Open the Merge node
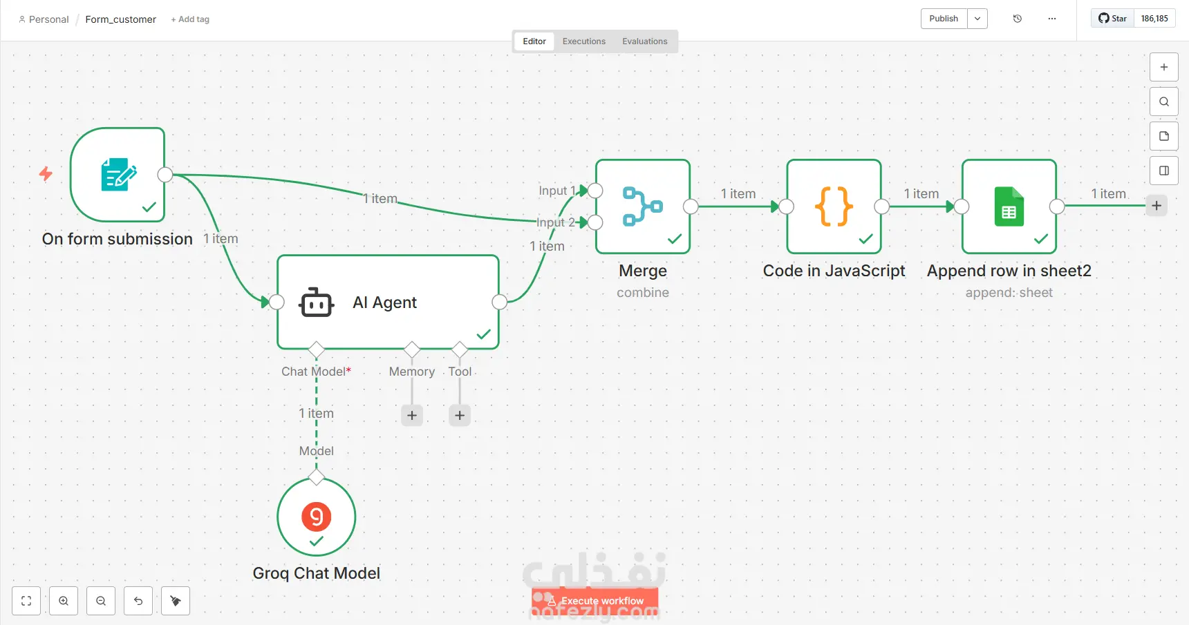Image resolution: width=1189 pixels, height=625 pixels. tap(643, 206)
